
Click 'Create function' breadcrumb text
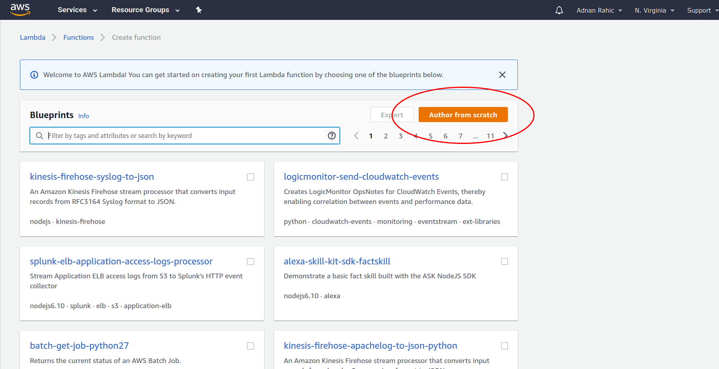136,37
